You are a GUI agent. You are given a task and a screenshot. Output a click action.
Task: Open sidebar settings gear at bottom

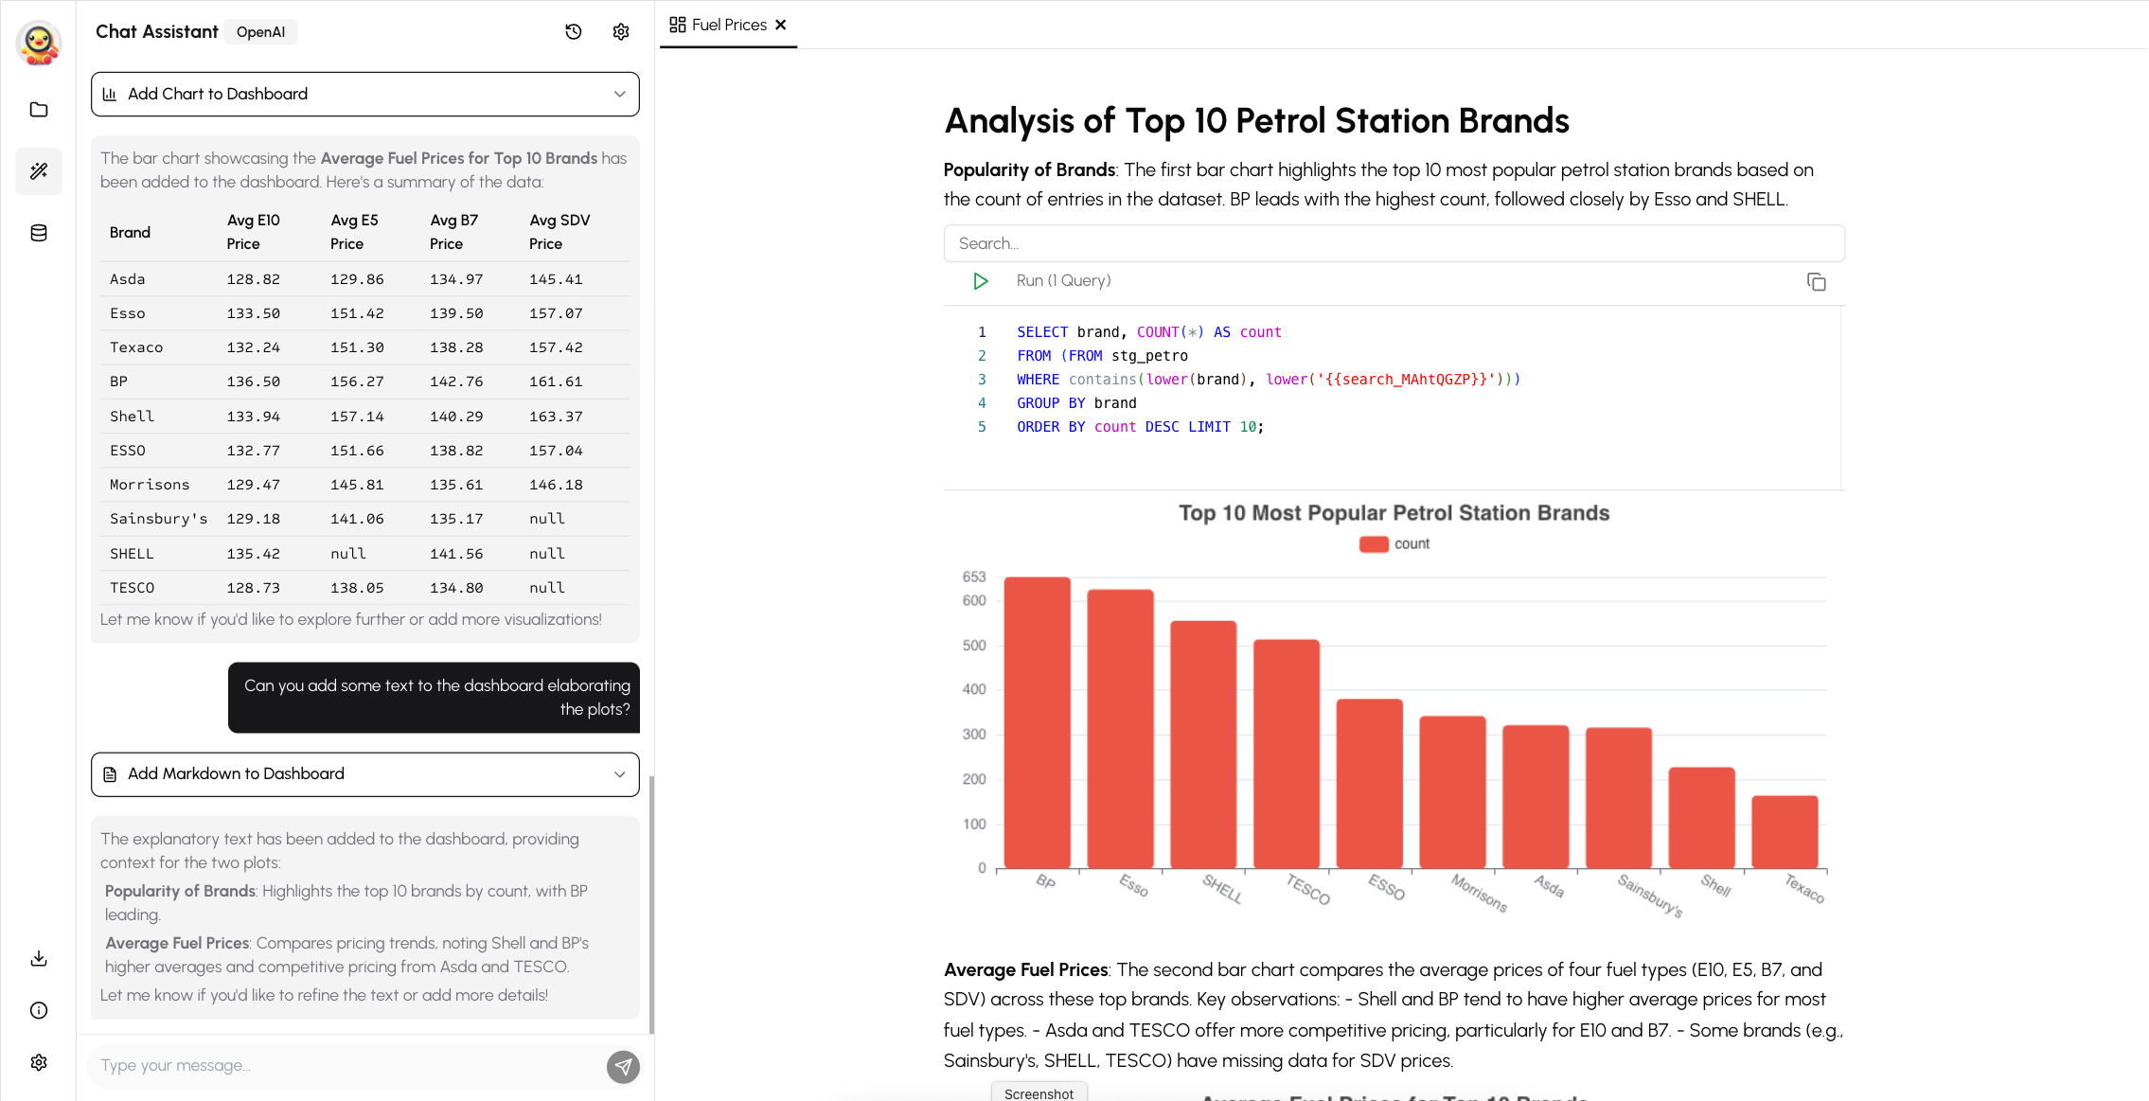39,1062
